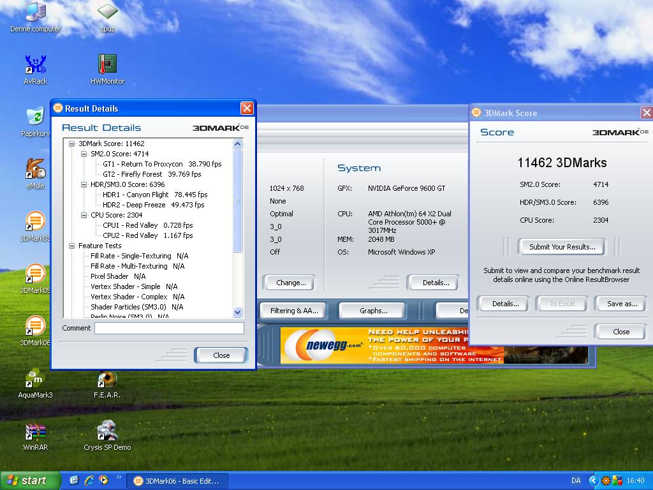This screenshot has height=490, width=653.
Task: Click the 16:40 taskbar clock
Action: click(x=635, y=480)
